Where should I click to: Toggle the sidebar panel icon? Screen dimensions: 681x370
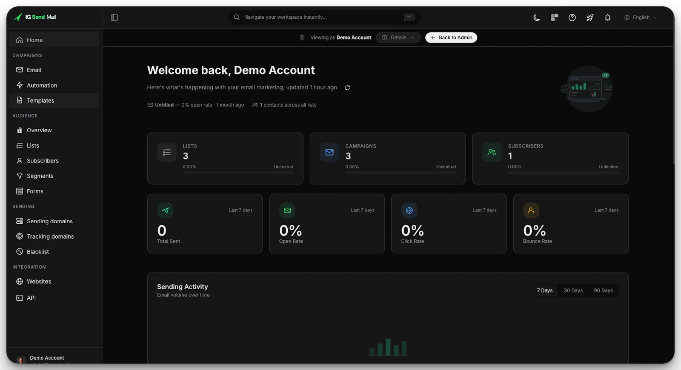coord(114,17)
